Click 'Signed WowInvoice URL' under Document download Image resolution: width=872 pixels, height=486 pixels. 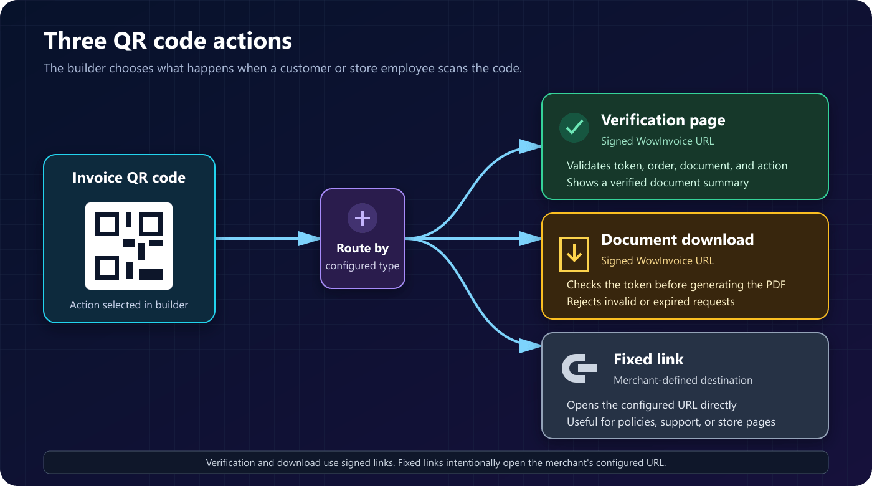click(657, 260)
